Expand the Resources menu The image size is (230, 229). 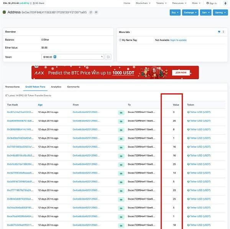click(x=179, y=3)
